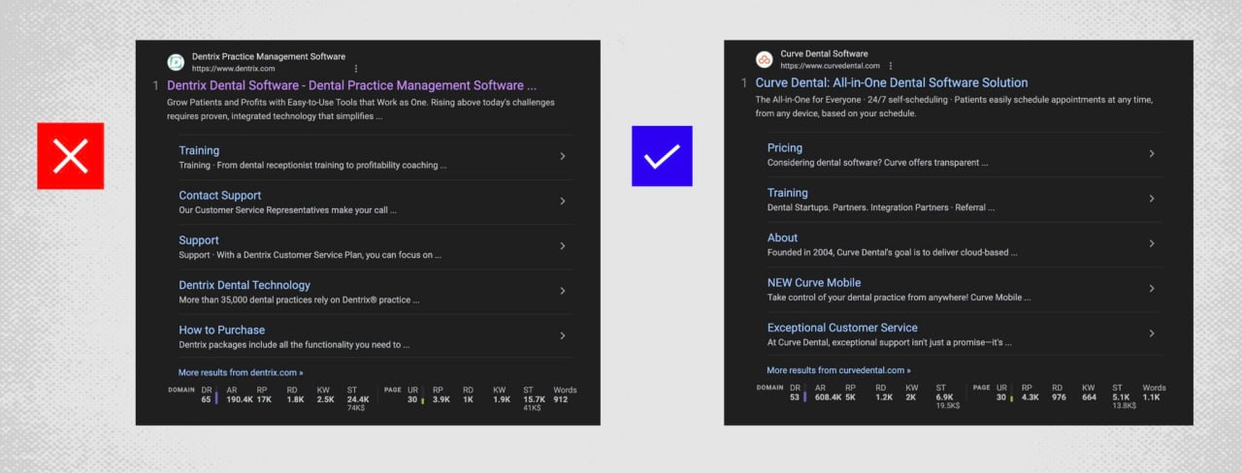
Task: Click the red X mark icon
Action: tap(71, 156)
